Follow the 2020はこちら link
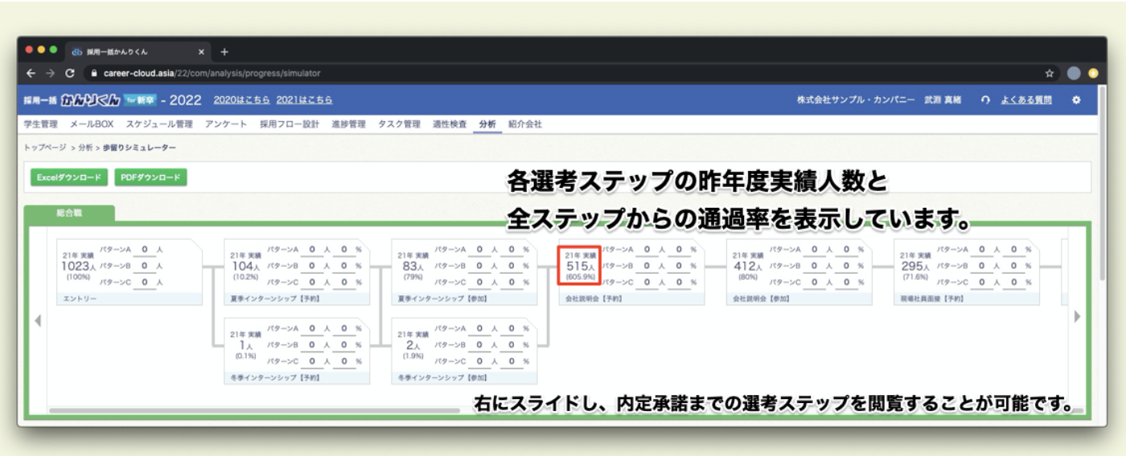Screen dimensions: 1126x456 coord(241,100)
